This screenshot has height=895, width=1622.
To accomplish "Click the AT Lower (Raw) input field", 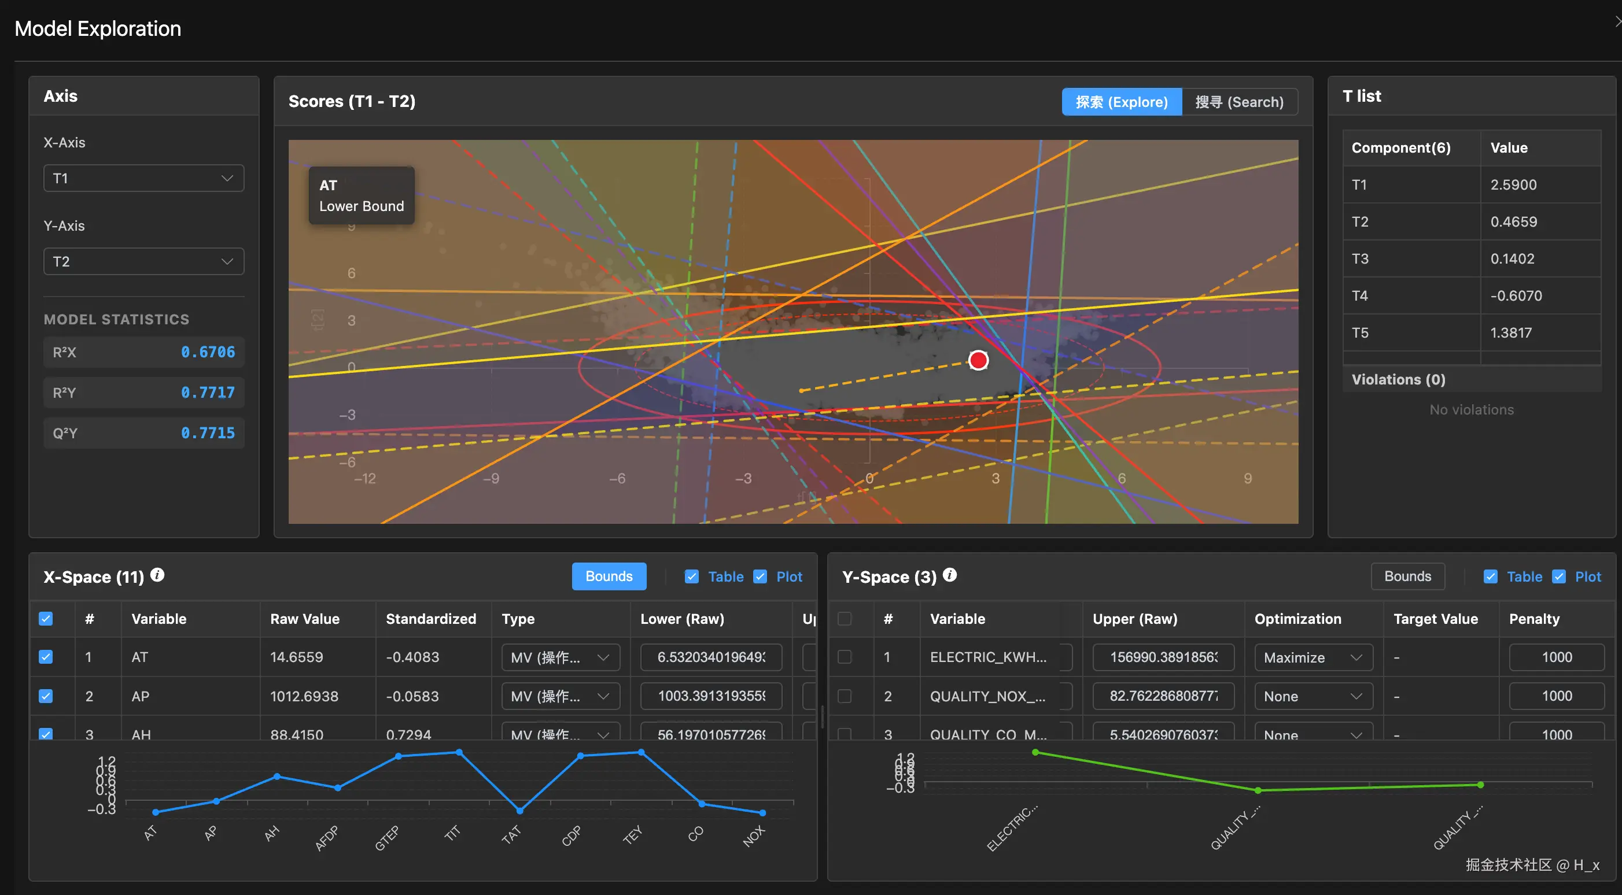I will coord(710,657).
